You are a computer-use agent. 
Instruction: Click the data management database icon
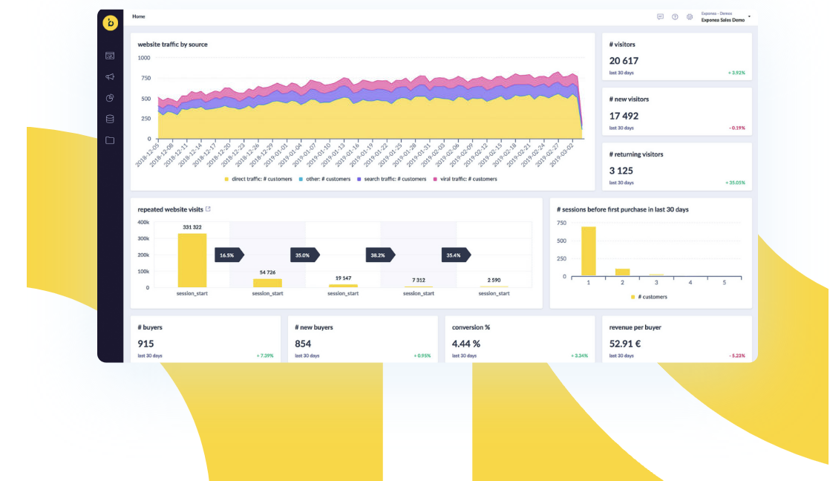click(110, 118)
